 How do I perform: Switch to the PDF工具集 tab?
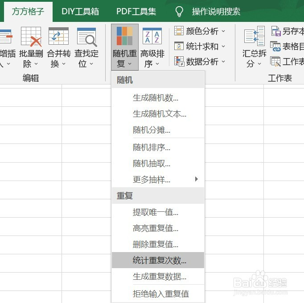[136, 11]
